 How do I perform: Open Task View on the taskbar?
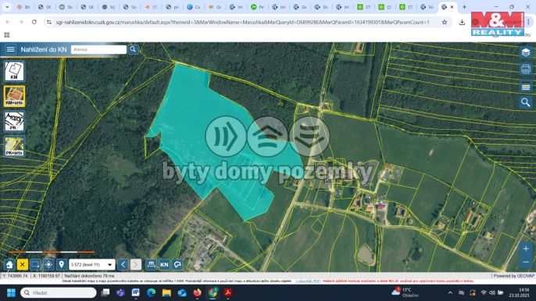[x=105, y=292]
